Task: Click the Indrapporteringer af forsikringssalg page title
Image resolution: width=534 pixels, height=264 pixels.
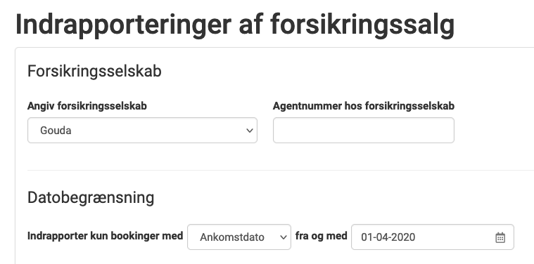Action: pyautogui.click(x=235, y=25)
